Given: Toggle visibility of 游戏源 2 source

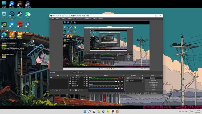Looking at the screenshot, I should (85, 82).
